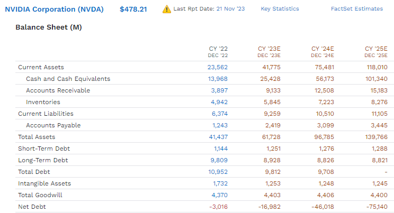Select the CY '25E column header

pyautogui.click(x=375, y=51)
